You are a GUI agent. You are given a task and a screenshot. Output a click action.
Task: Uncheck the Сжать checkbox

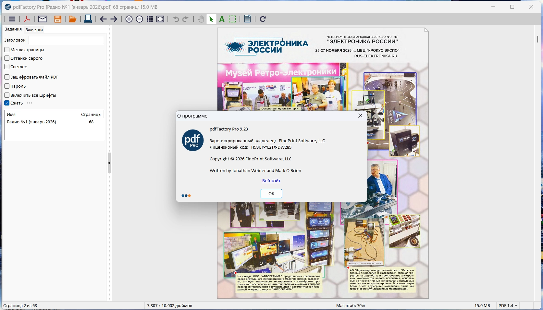(x=7, y=103)
